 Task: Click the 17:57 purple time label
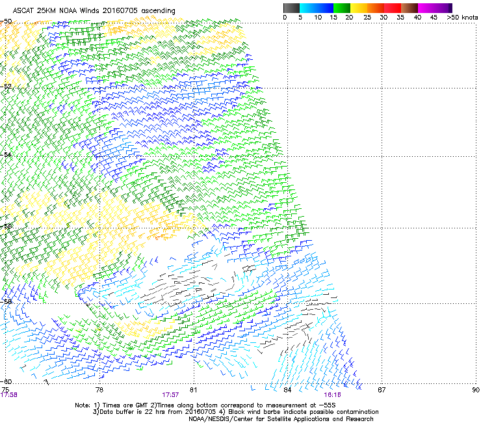coord(170,395)
